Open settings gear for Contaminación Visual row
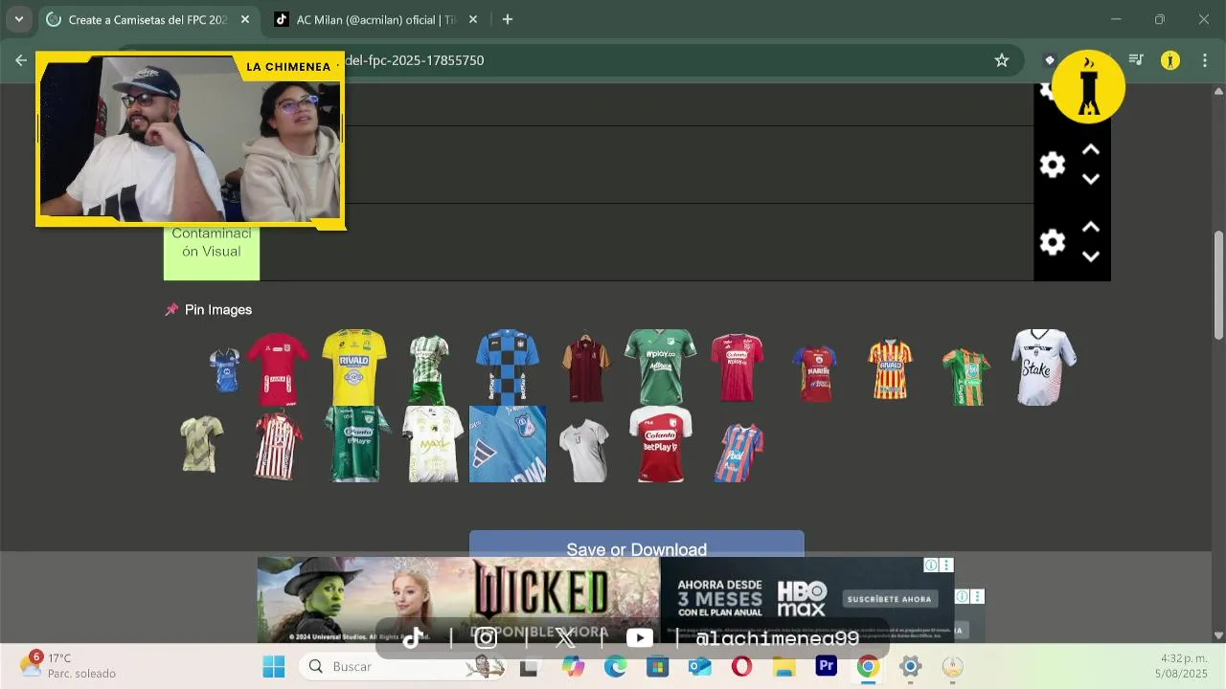 (x=1052, y=242)
